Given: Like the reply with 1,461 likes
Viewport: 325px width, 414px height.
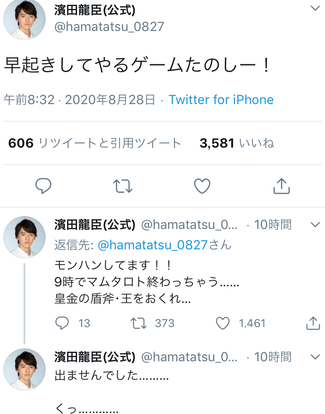Looking at the screenshot, I should [x=223, y=323].
